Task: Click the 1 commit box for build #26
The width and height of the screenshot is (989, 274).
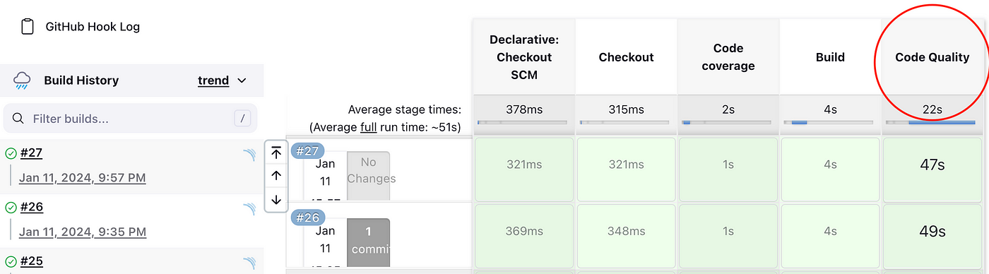Action: 368,243
